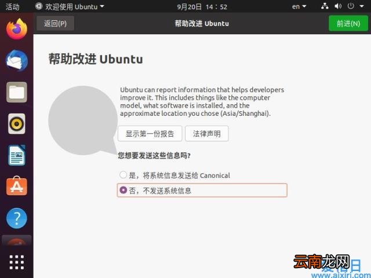Open Firefox from the dock
The height and width of the screenshot is (278, 371).
click(x=17, y=30)
